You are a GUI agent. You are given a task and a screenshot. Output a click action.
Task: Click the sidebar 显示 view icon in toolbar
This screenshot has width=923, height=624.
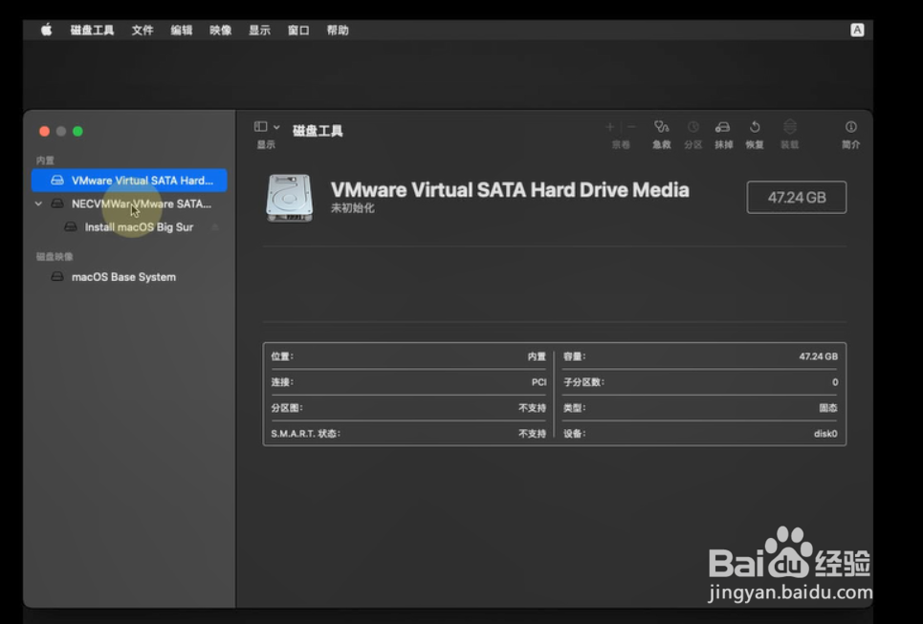click(261, 126)
